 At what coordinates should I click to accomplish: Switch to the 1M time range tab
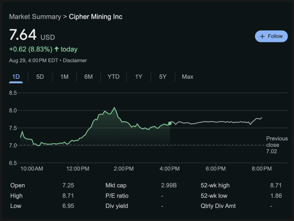[x=64, y=77]
